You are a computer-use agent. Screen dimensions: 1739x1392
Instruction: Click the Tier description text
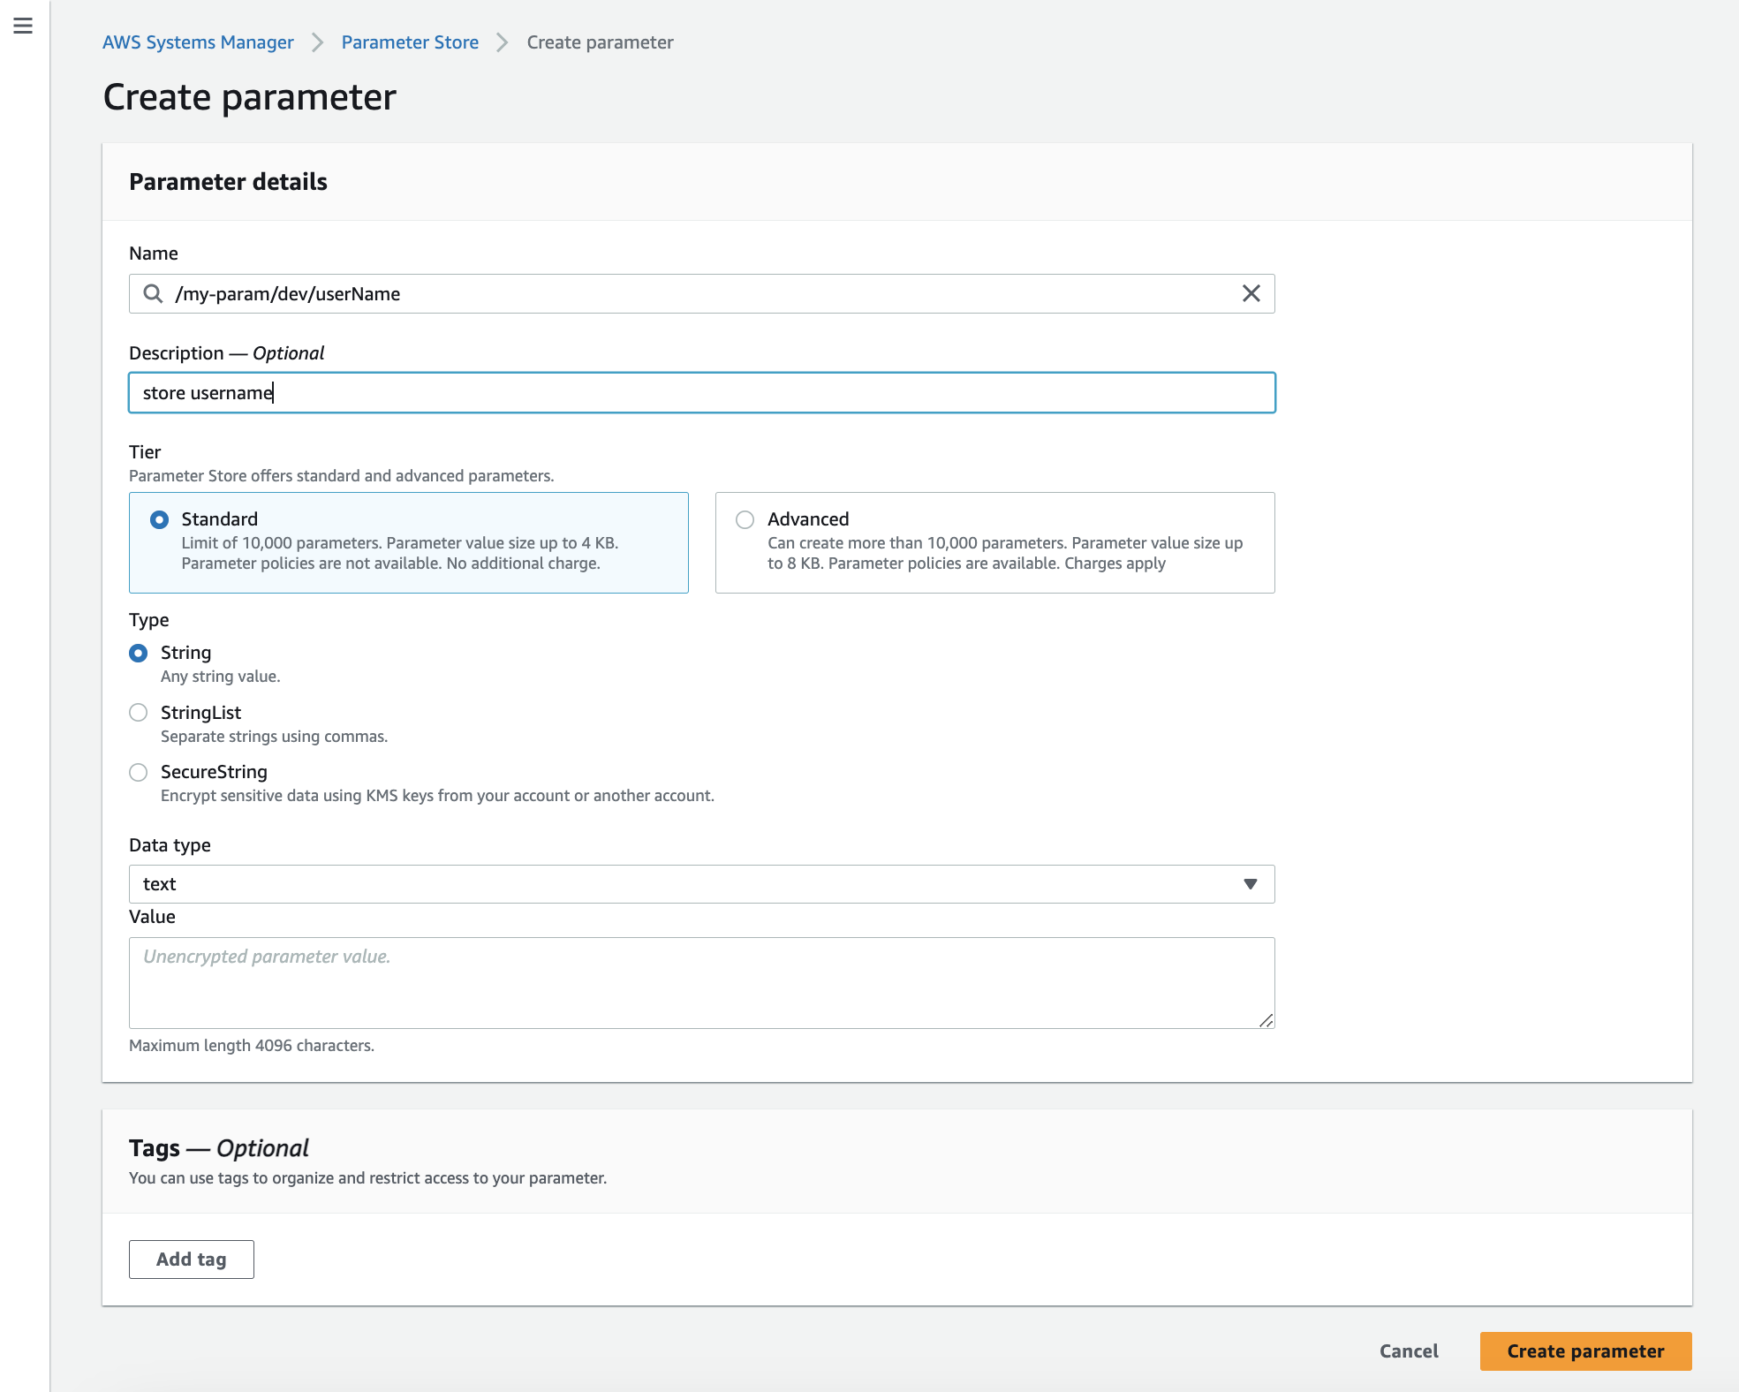pos(341,476)
